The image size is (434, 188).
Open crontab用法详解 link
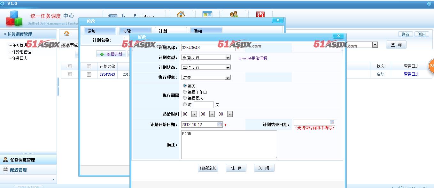click(253, 58)
